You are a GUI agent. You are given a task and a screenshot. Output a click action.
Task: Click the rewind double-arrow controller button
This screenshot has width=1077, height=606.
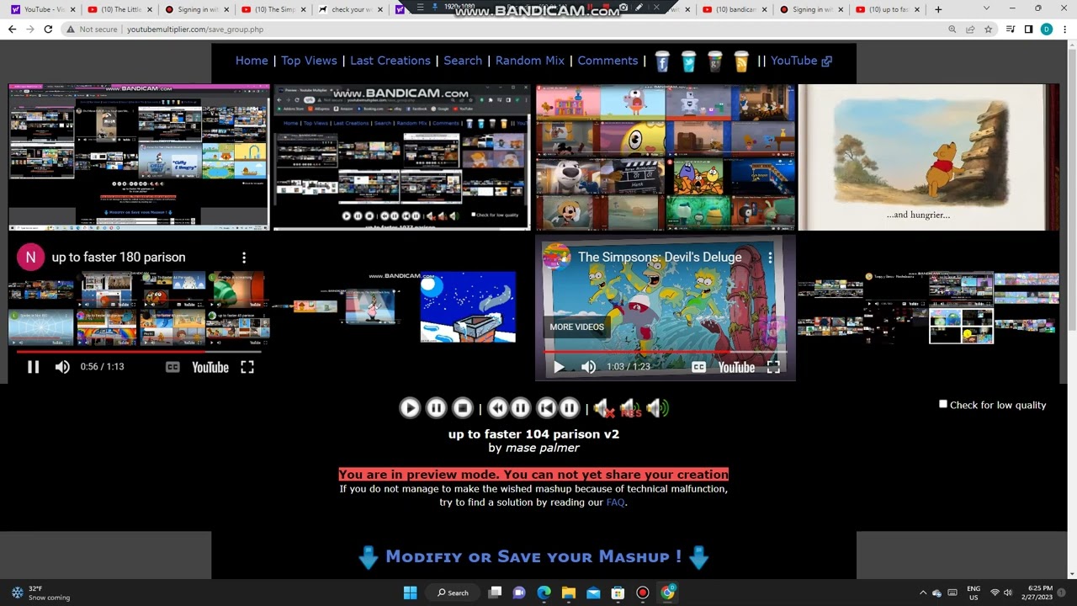[497, 408]
